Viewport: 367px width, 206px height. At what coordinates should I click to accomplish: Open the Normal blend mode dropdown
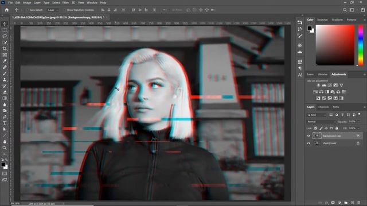pos(321,122)
